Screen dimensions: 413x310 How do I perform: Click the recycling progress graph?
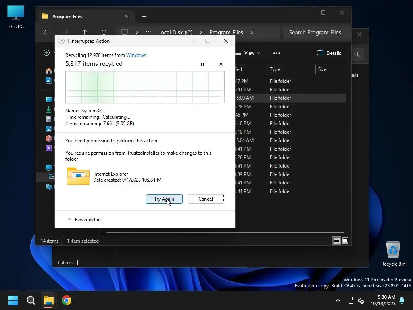tap(145, 87)
